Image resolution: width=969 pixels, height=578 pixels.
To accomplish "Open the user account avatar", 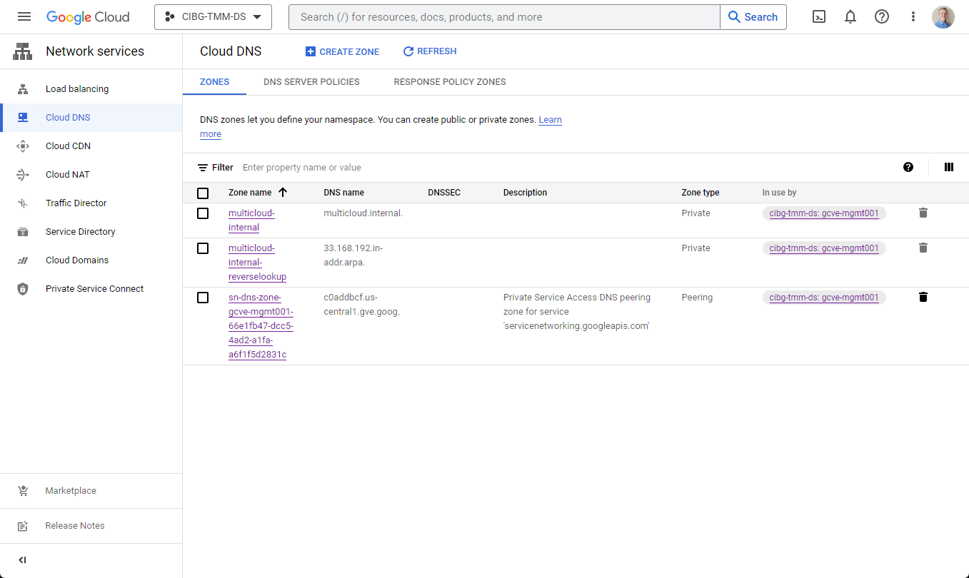I will 943,16.
